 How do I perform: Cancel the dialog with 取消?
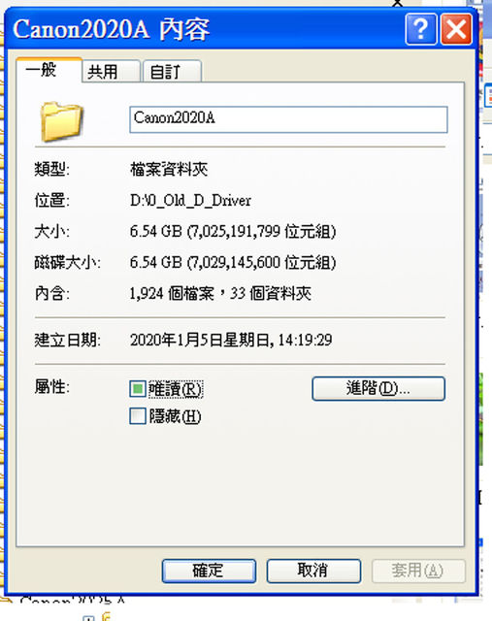click(x=313, y=571)
